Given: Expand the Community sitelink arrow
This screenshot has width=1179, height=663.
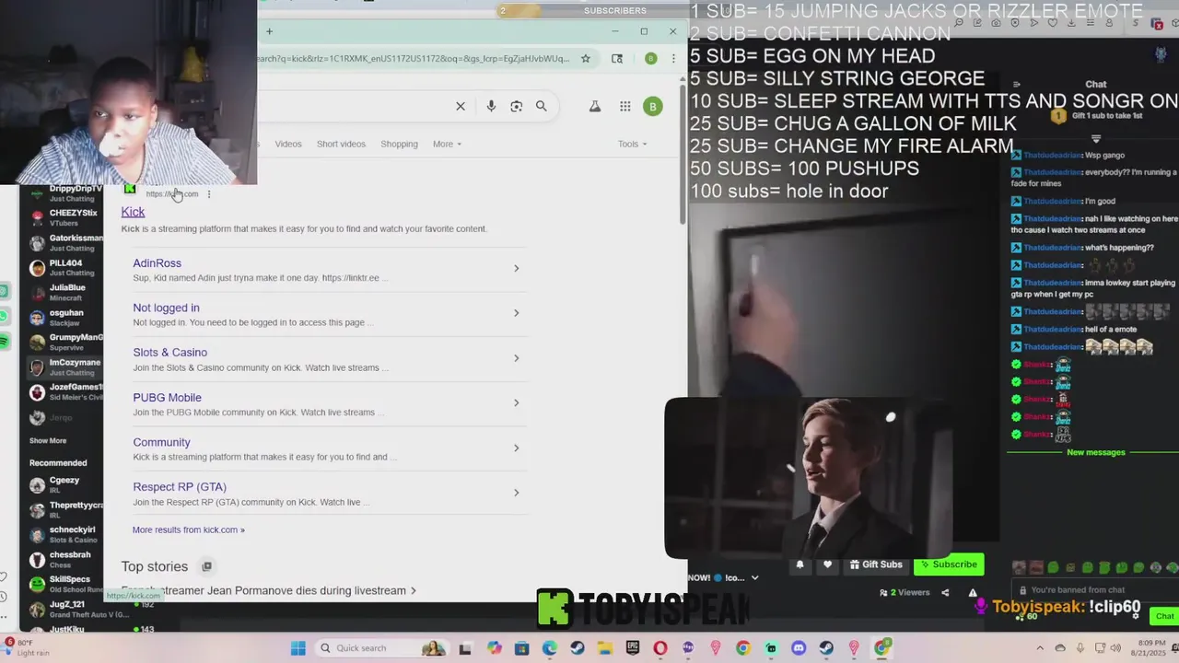Looking at the screenshot, I should tap(516, 448).
